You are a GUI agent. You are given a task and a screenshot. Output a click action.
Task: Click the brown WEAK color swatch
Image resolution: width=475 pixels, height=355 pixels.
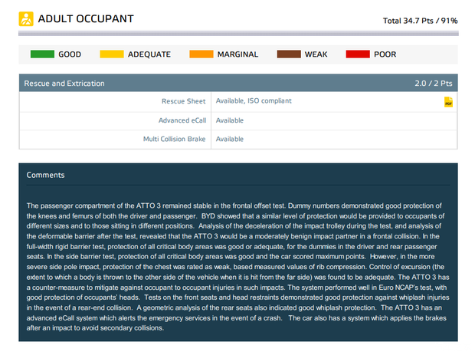coord(289,54)
